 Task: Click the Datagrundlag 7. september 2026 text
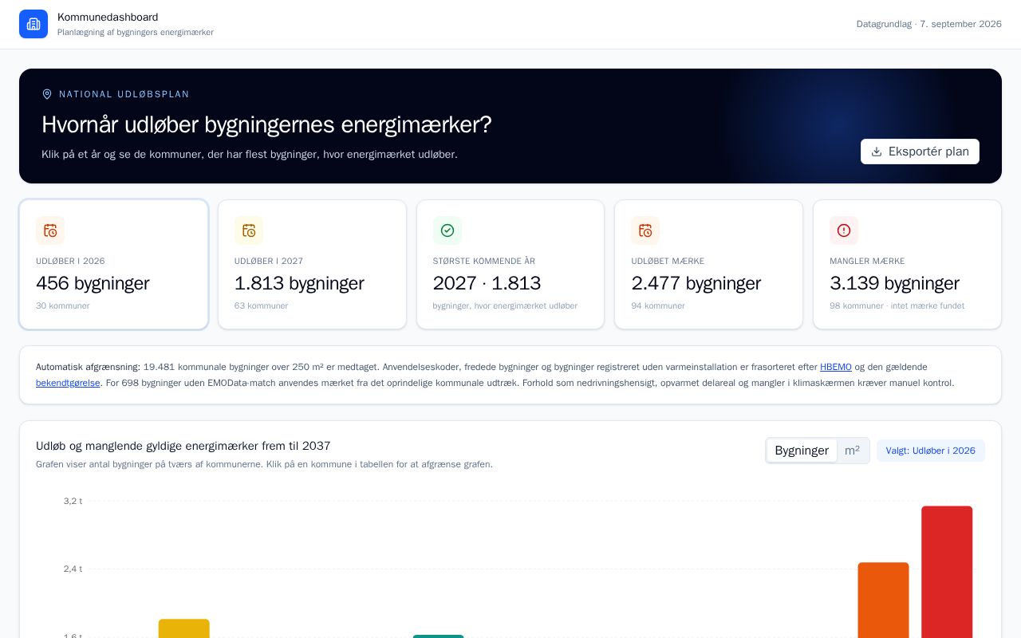tap(929, 24)
